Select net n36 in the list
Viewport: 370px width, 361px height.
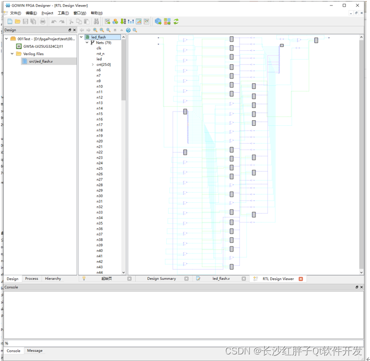[x=99, y=229]
